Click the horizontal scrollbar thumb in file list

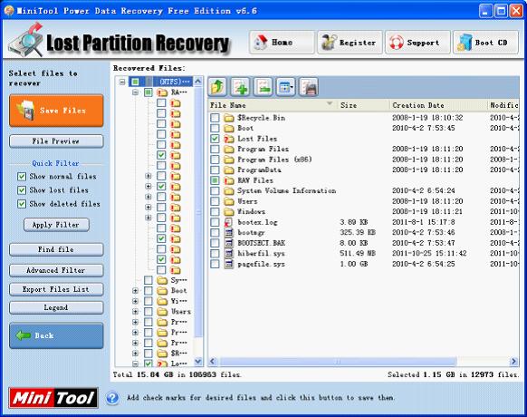338,362
